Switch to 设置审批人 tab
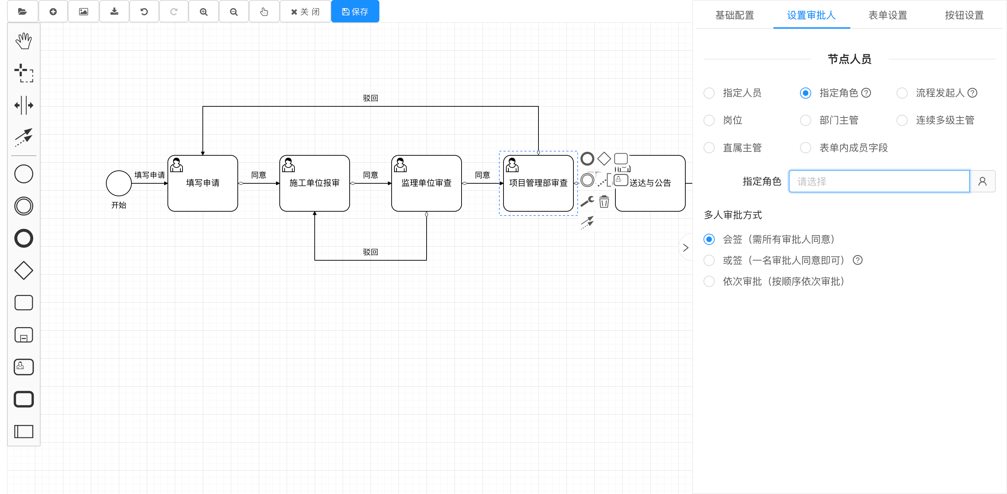 [811, 15]
